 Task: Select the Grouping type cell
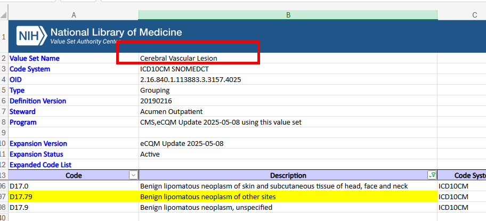155,90
